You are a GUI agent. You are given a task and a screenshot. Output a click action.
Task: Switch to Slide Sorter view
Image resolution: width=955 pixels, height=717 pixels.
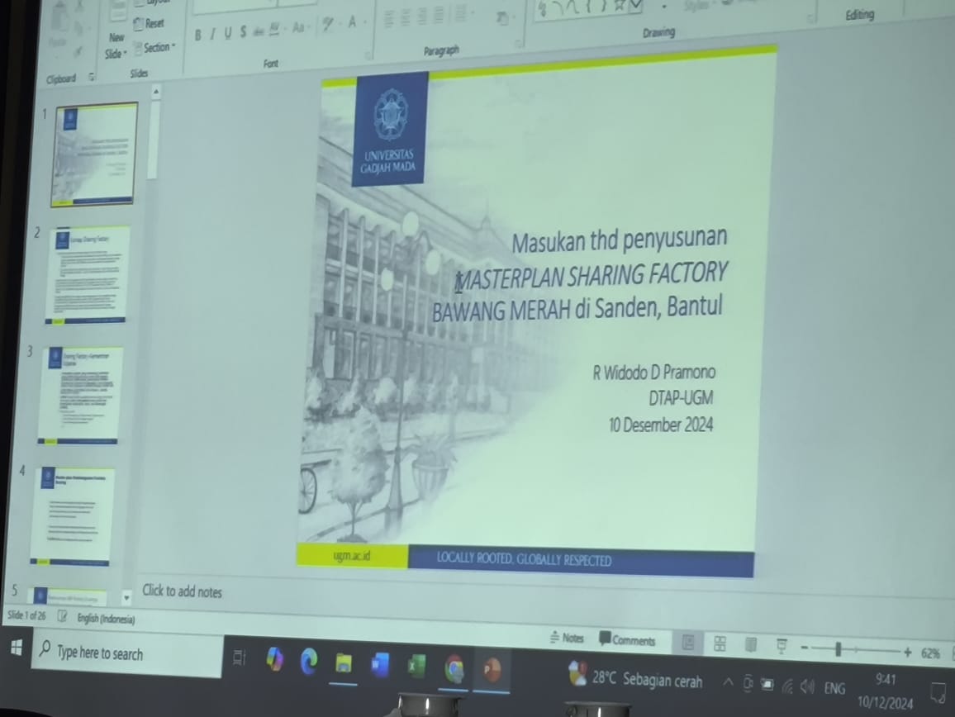tap(720, 644)
